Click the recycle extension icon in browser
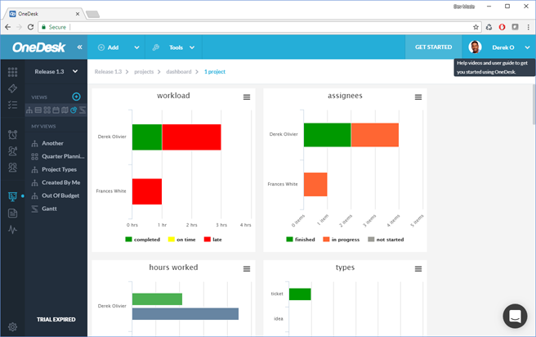The height and width of the screenshot is (337, 536). pos(489,27)
